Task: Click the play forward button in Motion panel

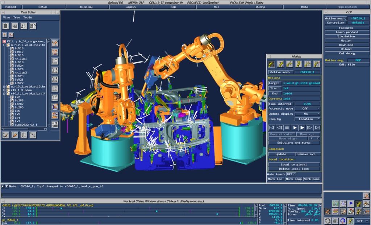Action: [295, 128]
